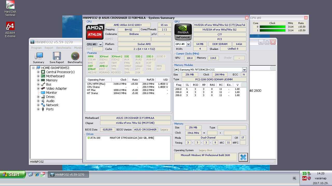Image resolution: width=332 pixels, height=186 pixels.
Task: Select the Ports tree item
Action: click(x=50, y=109)
